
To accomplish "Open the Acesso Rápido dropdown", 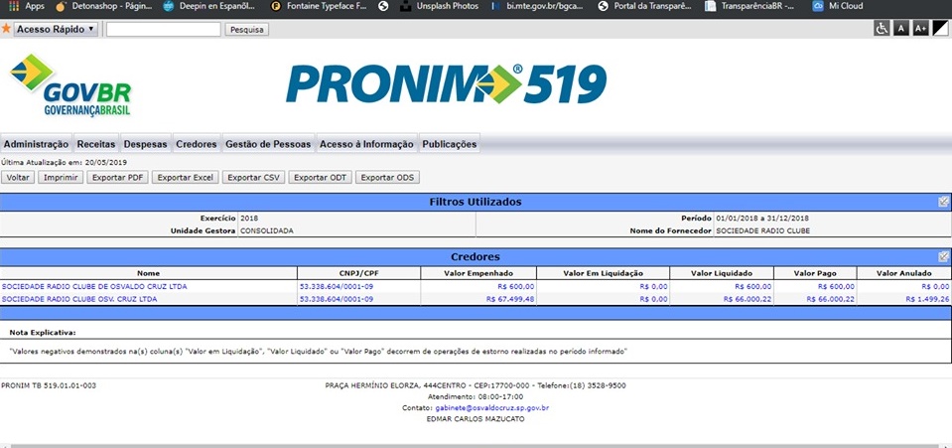I will (x=56, y=30).
